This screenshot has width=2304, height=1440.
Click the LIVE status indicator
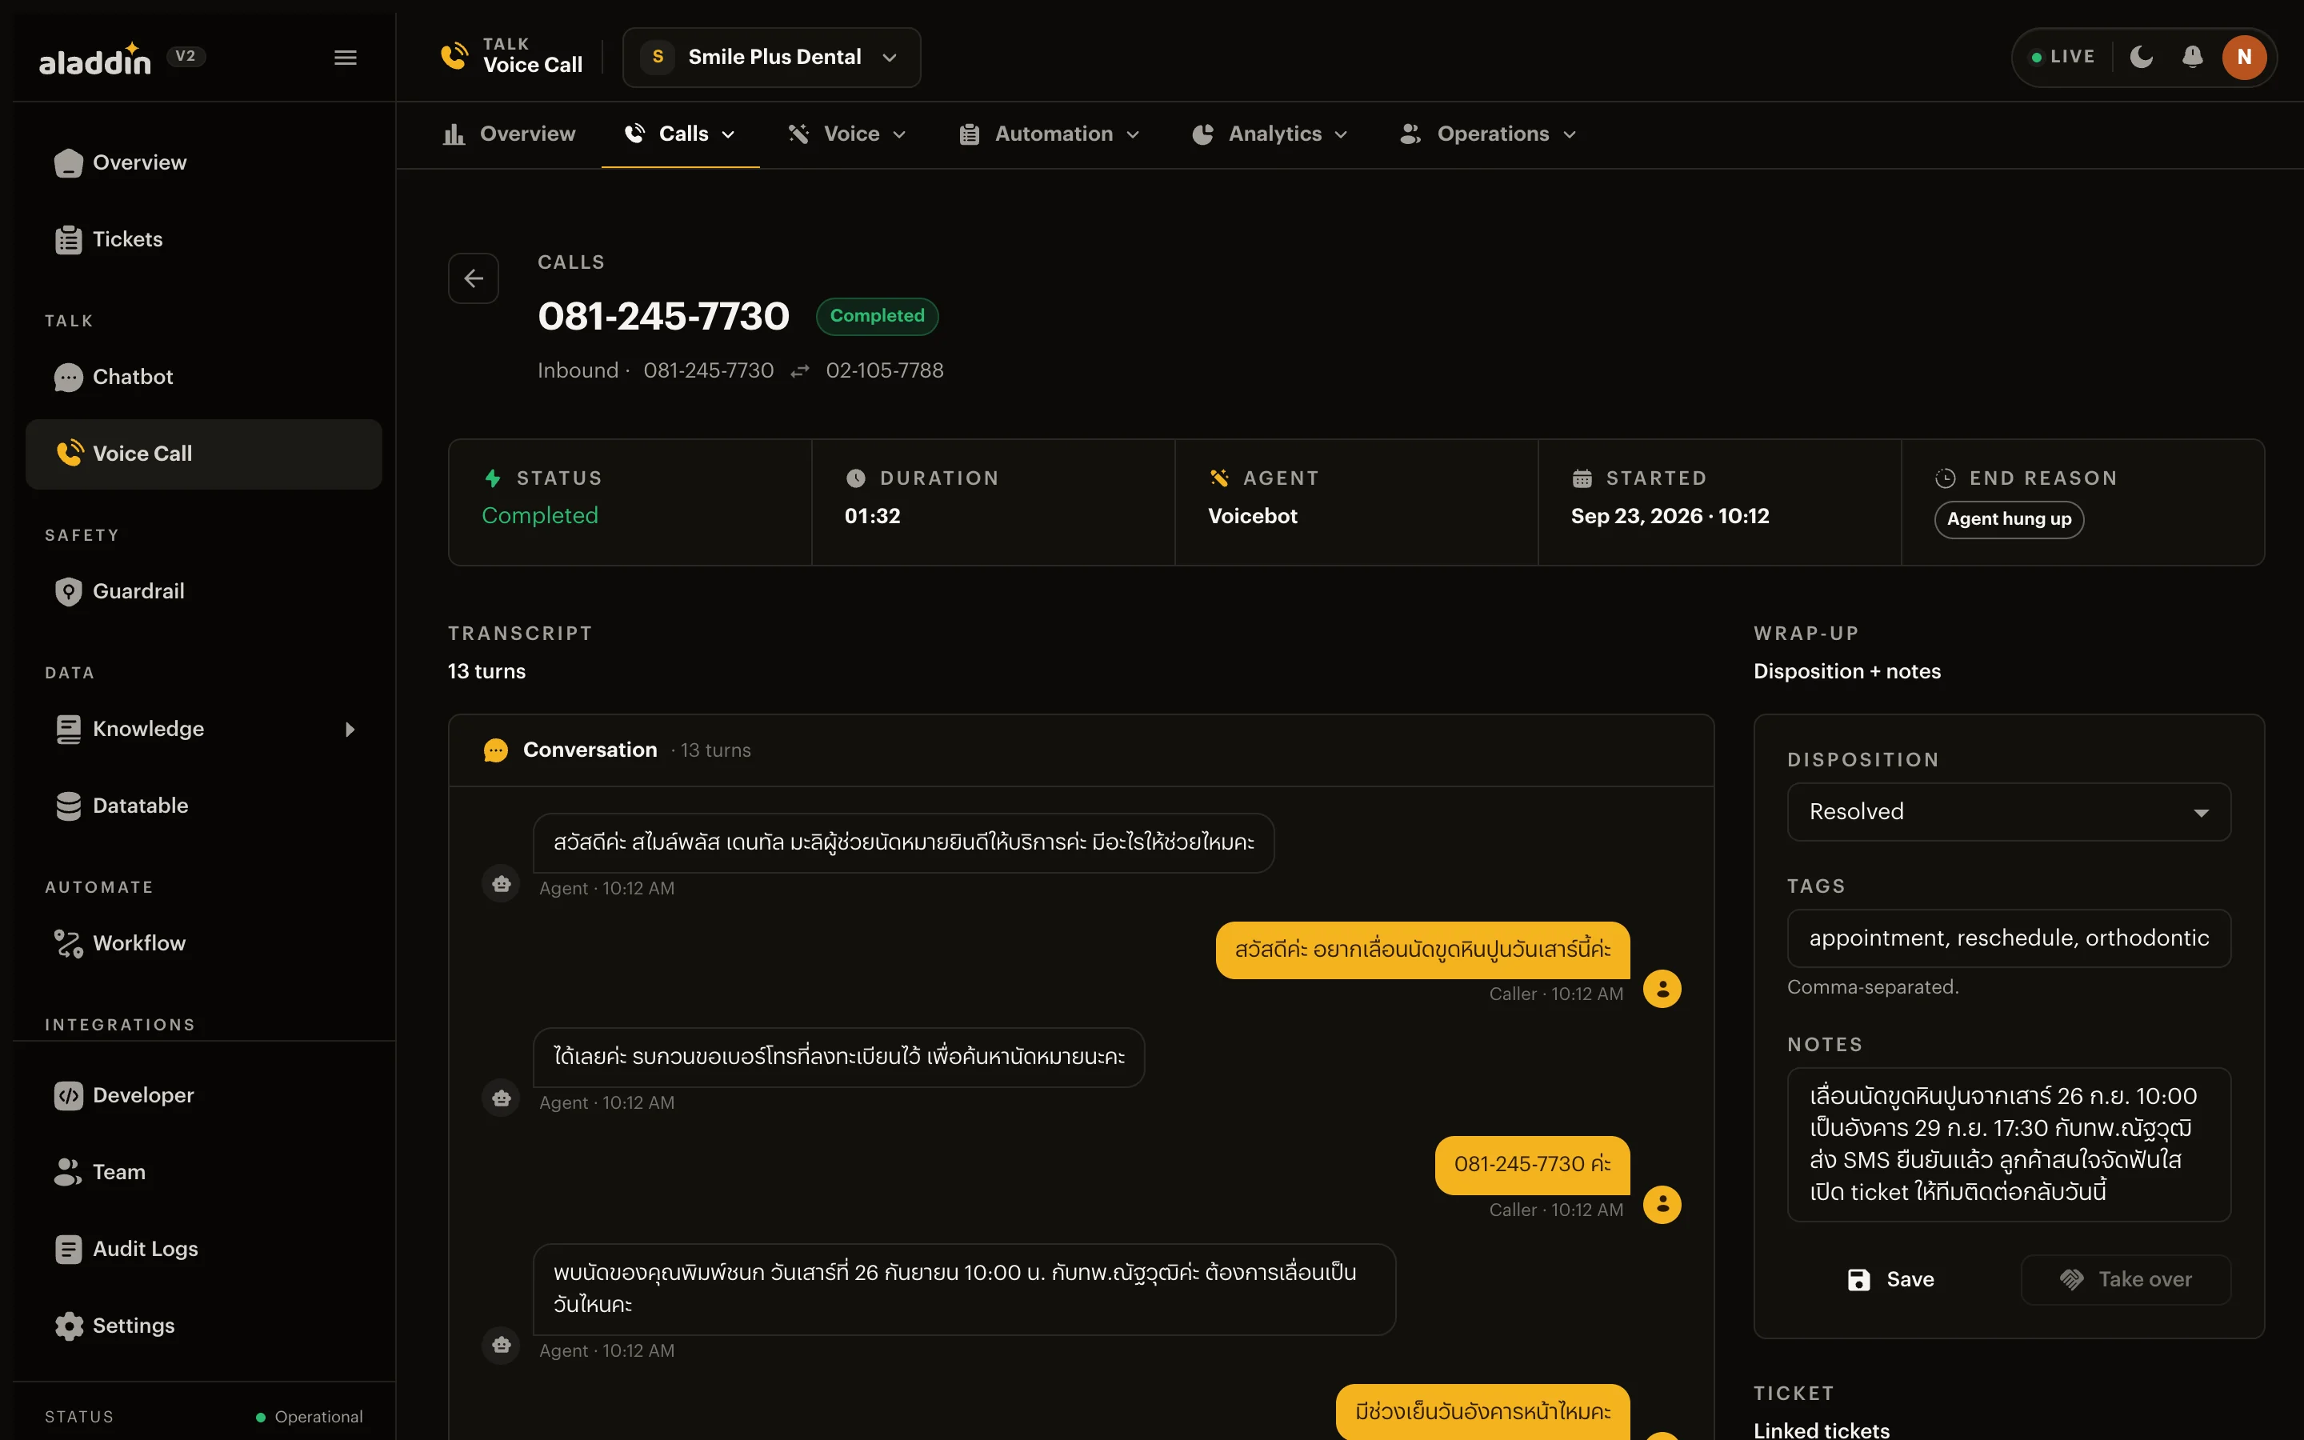(x=2062, y=57)
